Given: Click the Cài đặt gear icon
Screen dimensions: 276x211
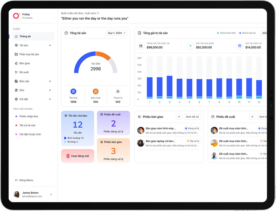Looking at the screenshot, I should click(16, 99).
